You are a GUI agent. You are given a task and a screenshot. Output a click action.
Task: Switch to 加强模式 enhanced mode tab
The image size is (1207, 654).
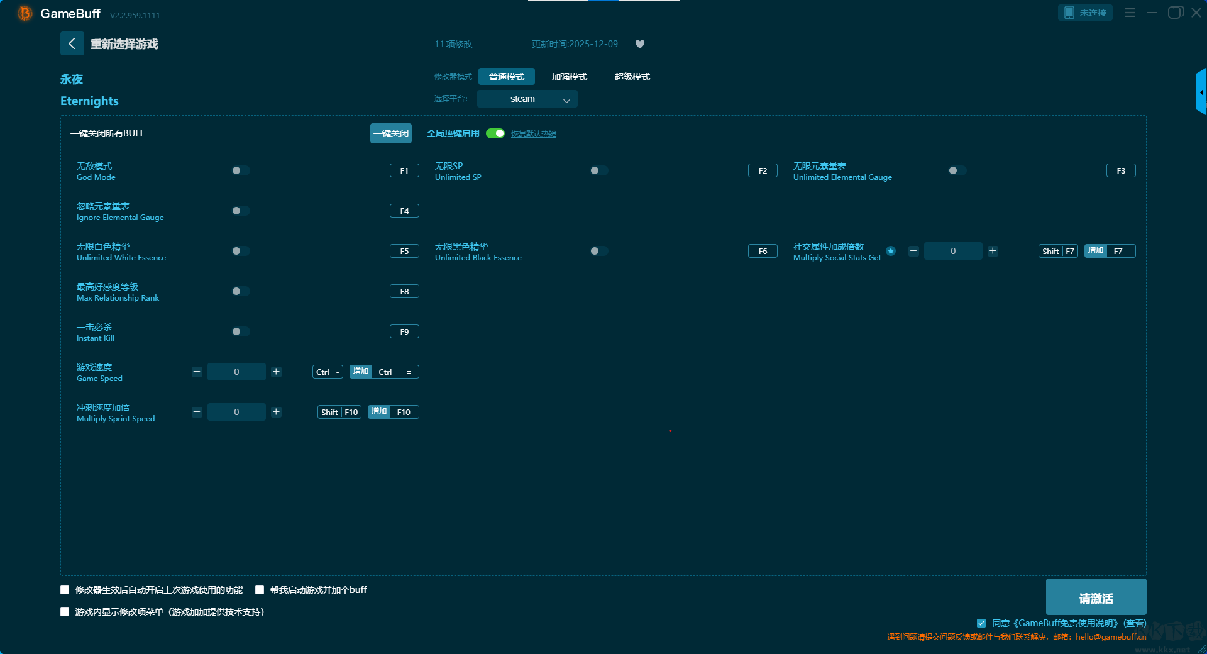569,77
